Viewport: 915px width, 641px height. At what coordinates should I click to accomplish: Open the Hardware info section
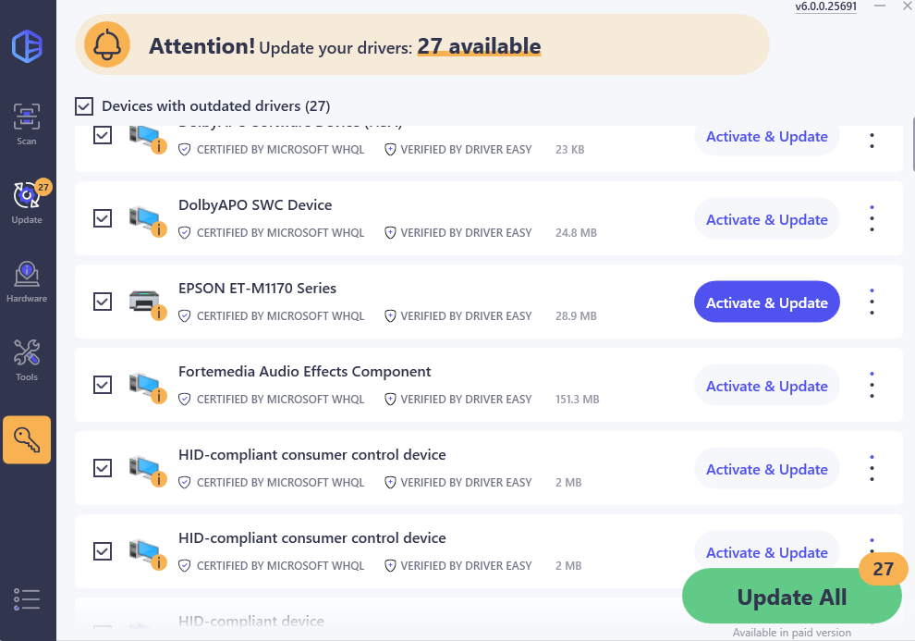(27, 281)
